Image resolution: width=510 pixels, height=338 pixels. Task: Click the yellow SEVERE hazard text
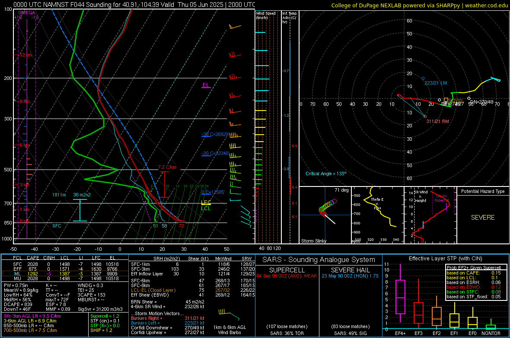pyautogui.click(x=483, y=218)
